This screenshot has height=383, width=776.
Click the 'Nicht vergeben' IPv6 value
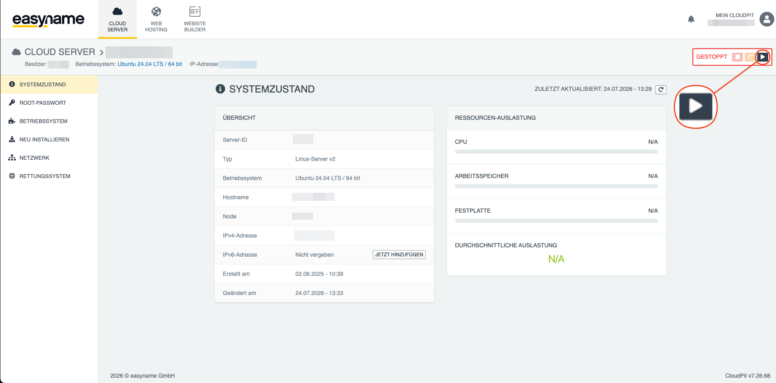click(x=314, y=255)
